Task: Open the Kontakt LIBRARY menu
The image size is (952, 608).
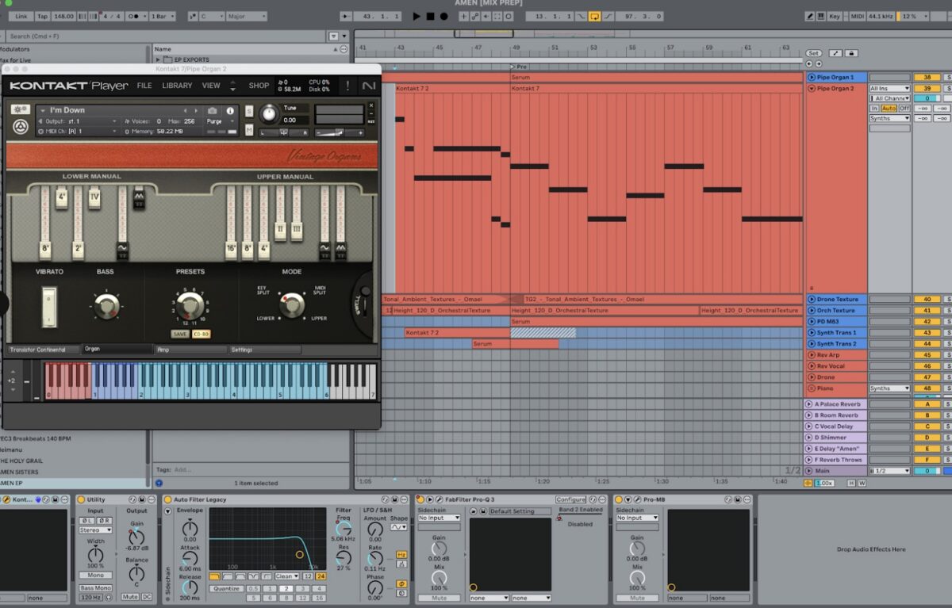Action: click(x=177, y=86)
